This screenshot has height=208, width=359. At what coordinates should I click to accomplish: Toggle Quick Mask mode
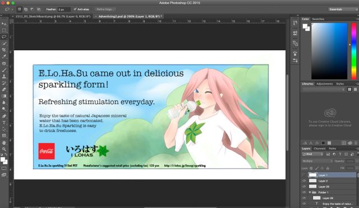4,168
